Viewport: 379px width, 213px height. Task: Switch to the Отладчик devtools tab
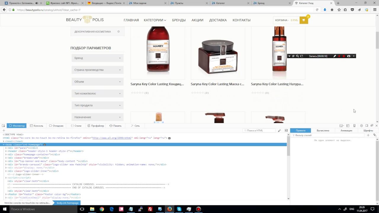click(x=56, y=126)
